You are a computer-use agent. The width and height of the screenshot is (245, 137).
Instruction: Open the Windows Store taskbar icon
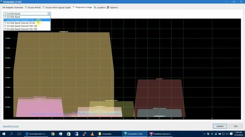click(69, 134)
